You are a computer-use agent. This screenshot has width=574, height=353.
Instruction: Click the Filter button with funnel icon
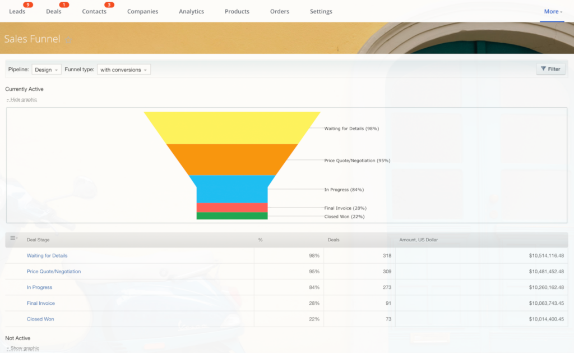pos(550,69)
